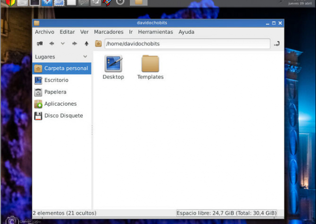316x224 pixels.
Task: Open the Templates folder
Action: (x=150, y=64)
